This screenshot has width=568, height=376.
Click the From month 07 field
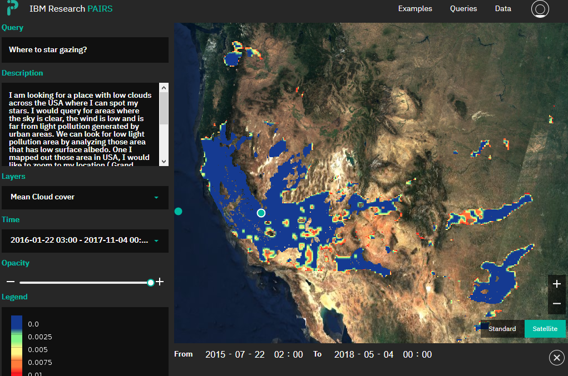(x=240, y=355)
